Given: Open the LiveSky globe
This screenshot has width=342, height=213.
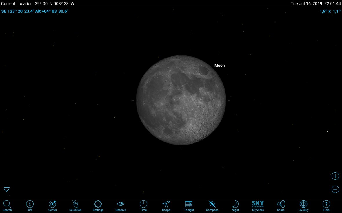Looking at the screenshot, I should click(303, 205).
